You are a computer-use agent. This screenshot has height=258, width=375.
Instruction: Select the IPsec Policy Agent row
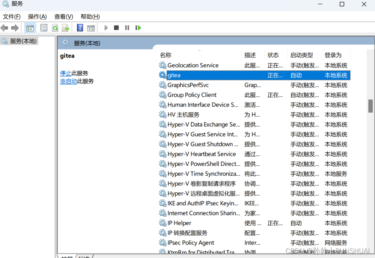pos(255,243)
